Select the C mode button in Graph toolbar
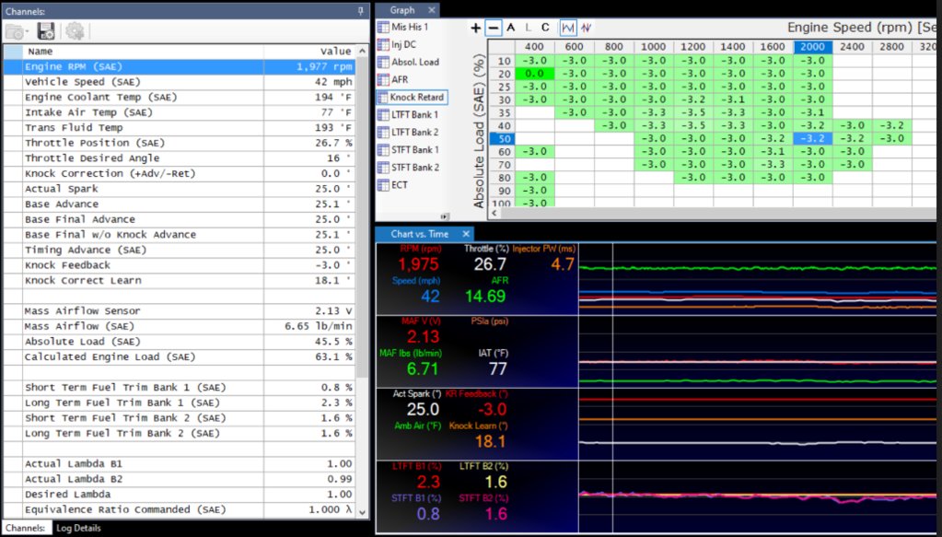Image resolution: width=942 pixels, height=537 pixels. [x=545, y=28]
